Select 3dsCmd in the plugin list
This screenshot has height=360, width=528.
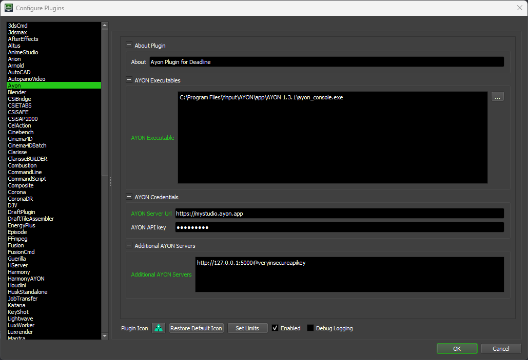(54, 26)
